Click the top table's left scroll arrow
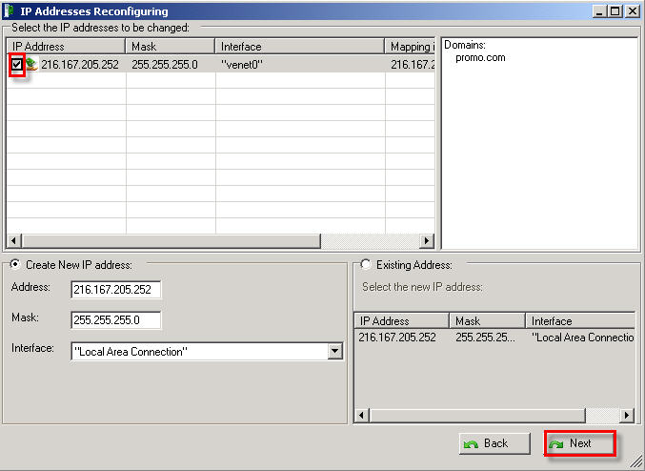 click(14, 240)
